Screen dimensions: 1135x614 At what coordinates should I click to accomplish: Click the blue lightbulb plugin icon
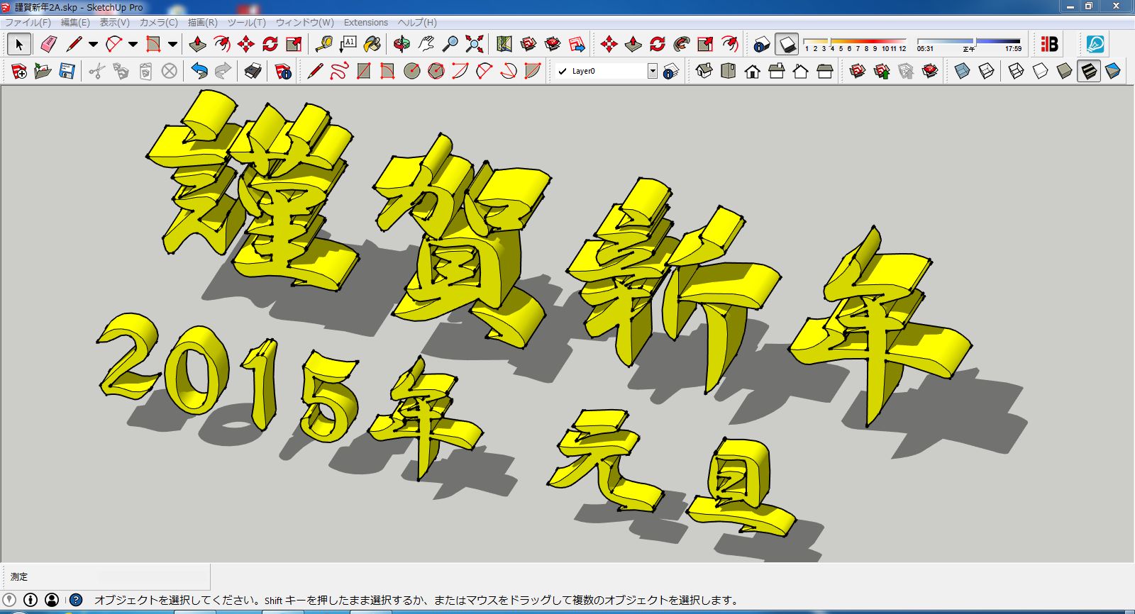tap(1095, 45)
